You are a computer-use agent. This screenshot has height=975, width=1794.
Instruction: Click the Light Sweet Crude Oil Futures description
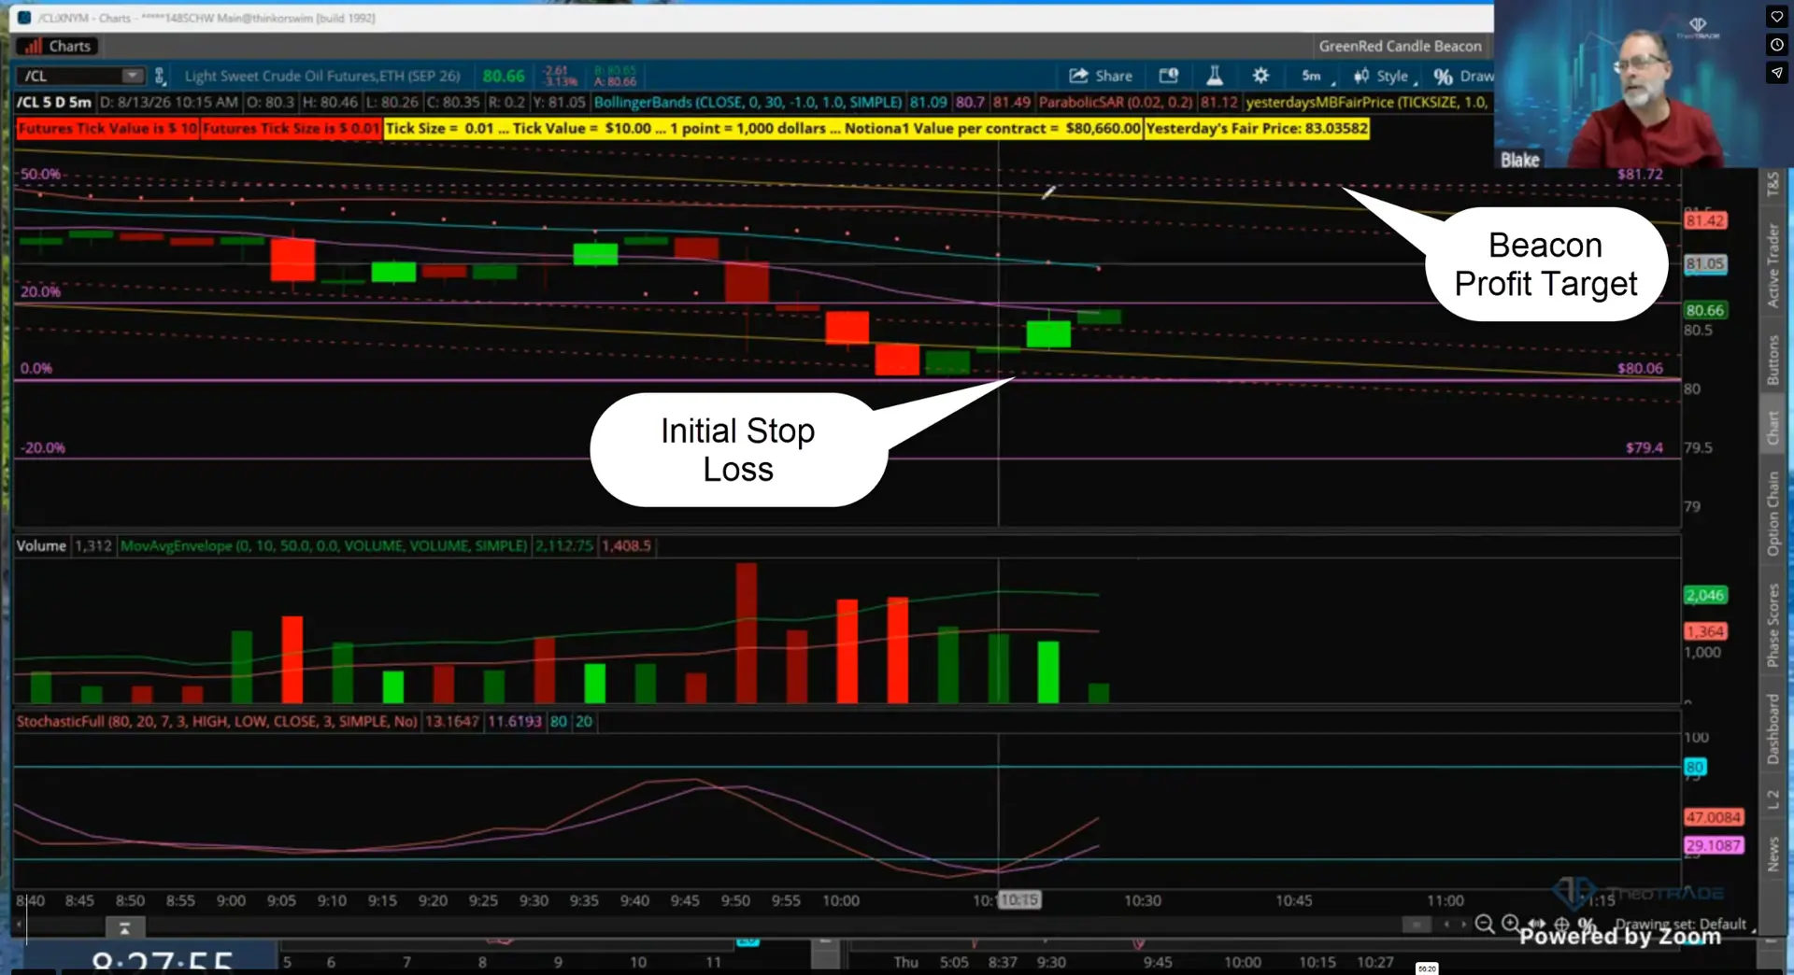click(x=322, y=76)
